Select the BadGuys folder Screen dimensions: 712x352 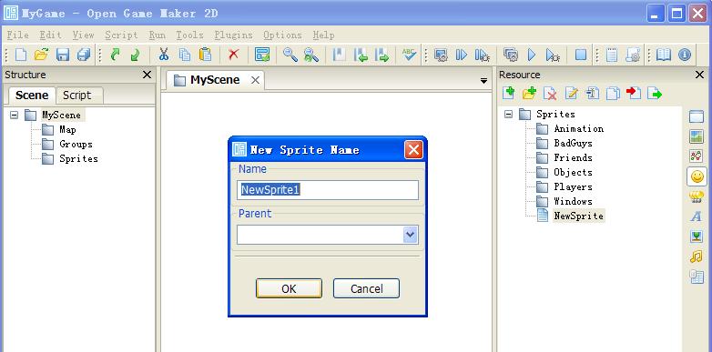pos(573,144)
